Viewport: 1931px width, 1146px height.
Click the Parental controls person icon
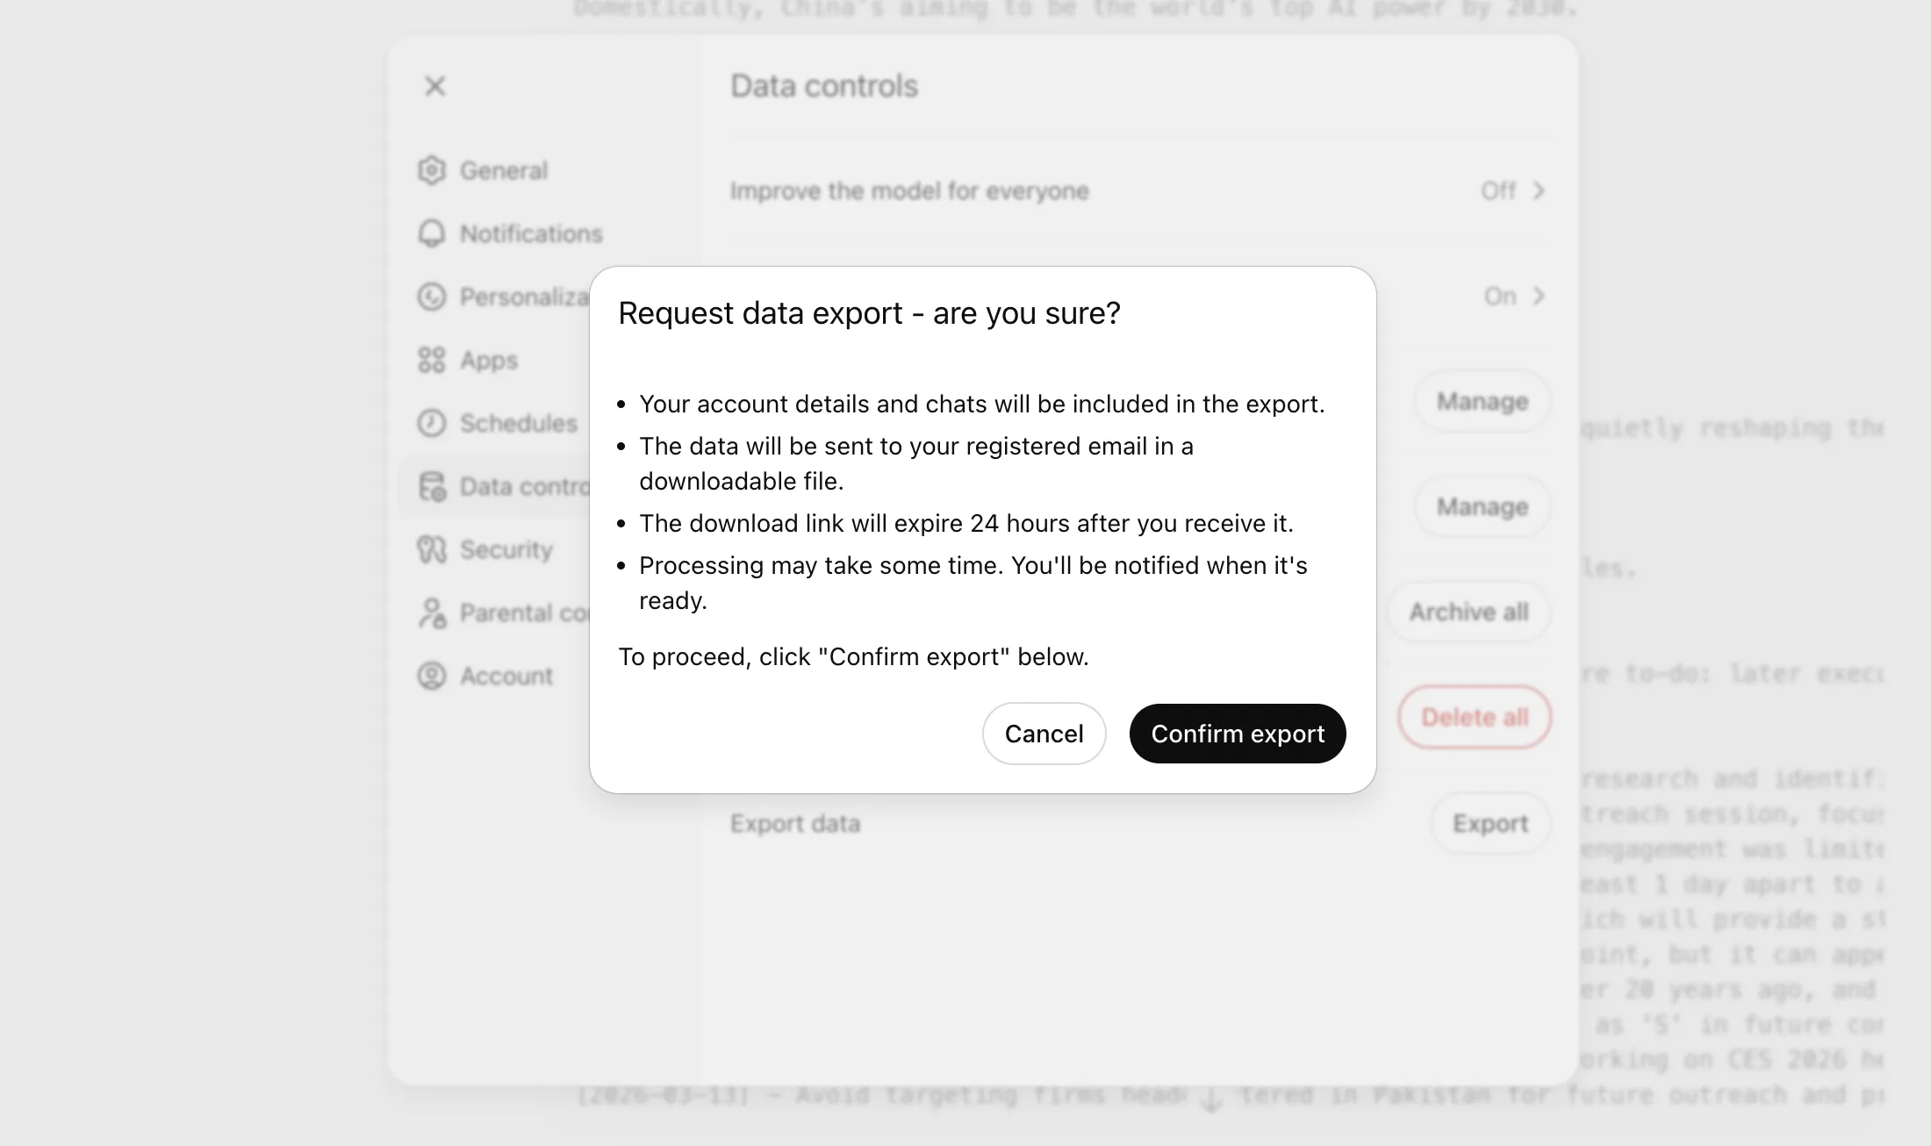click(431, 612)
